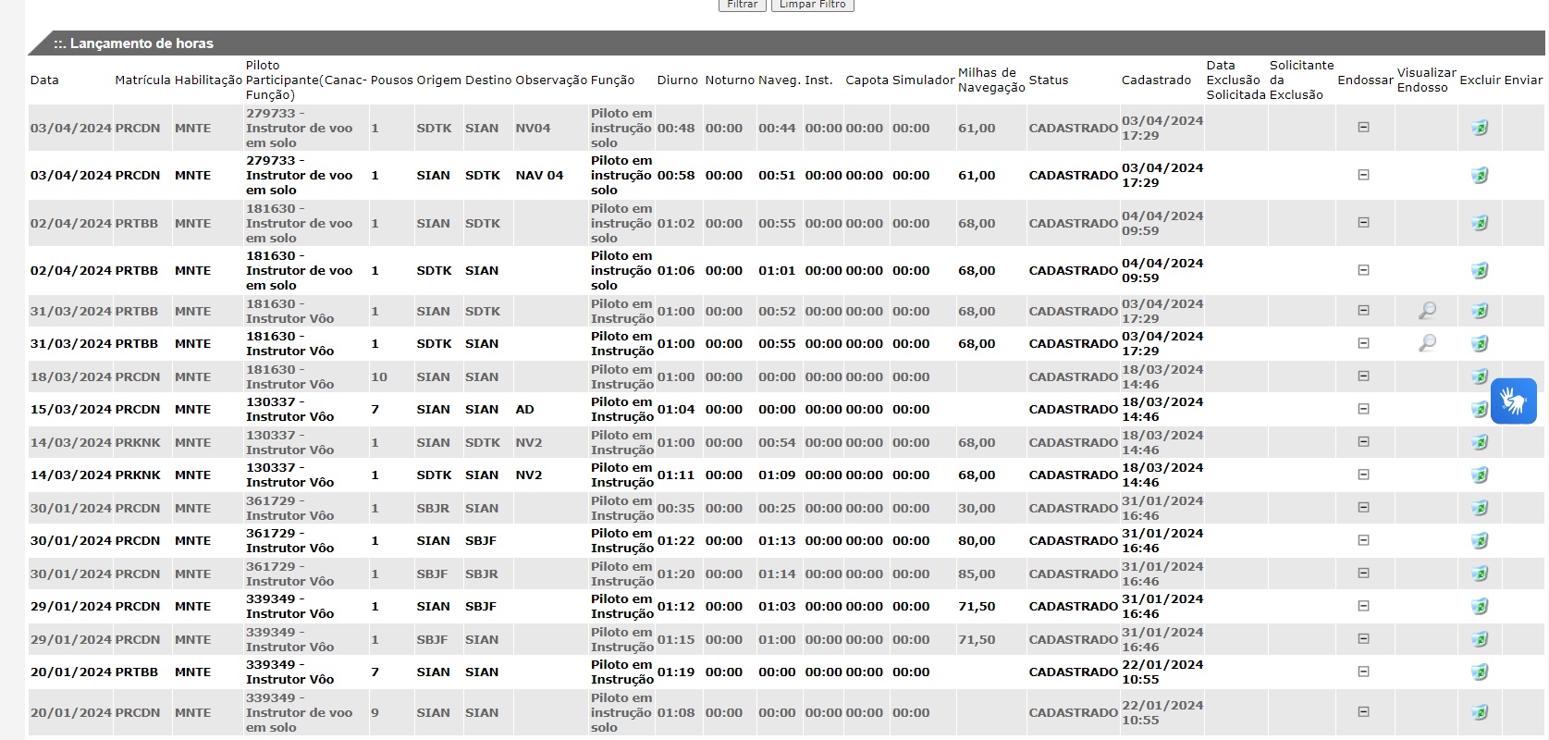
Task: Click the Filtrar button
Action: [x=742, y=5]
